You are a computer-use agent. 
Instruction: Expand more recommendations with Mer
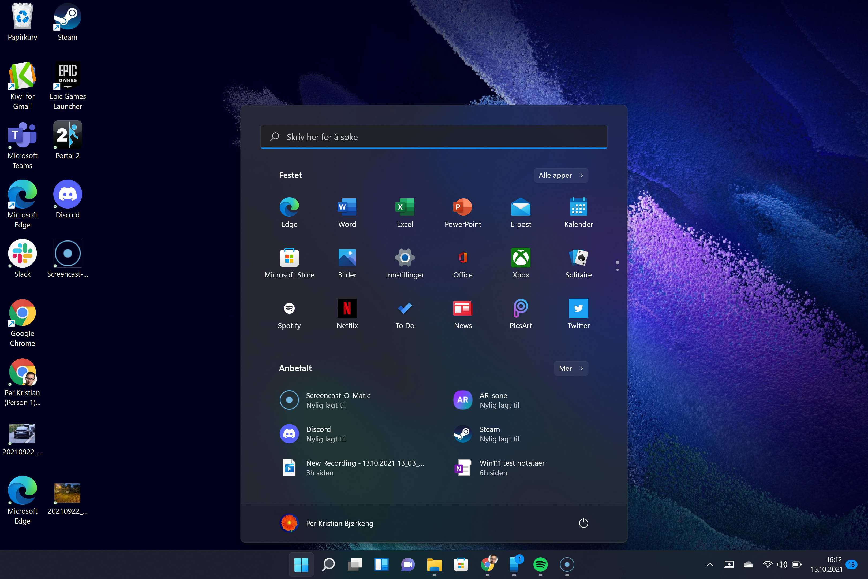571,368
